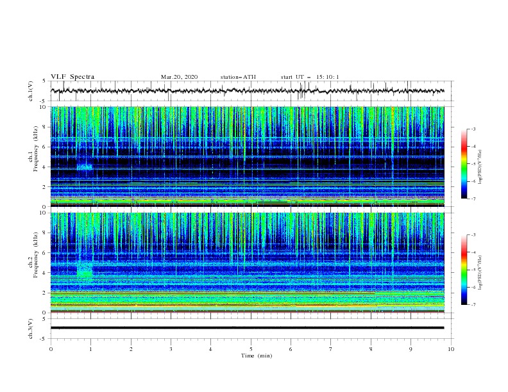Select the "start UT = 15:10:1" header text
The image size is (508, 392).
tap(310, 77)
